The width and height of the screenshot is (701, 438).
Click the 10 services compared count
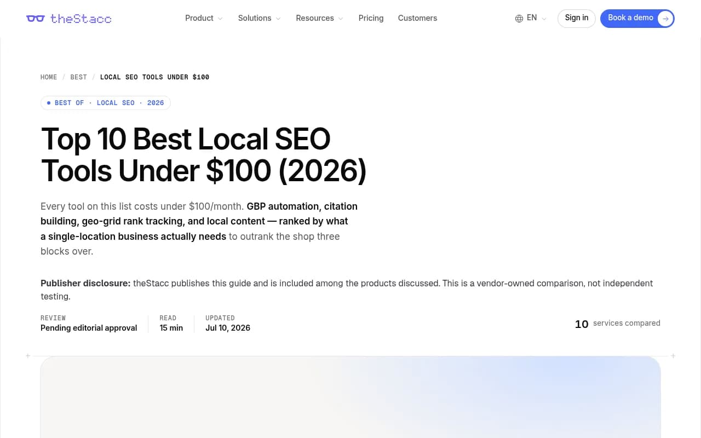tap(618, 324)
